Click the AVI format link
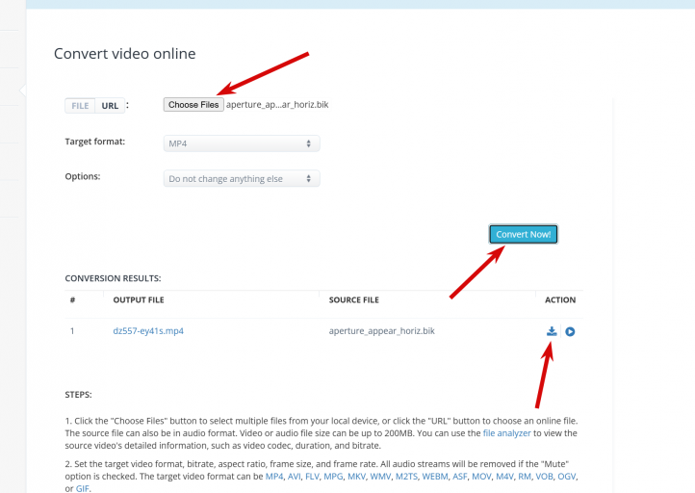695x493 pixels. (x=294, y=477)
